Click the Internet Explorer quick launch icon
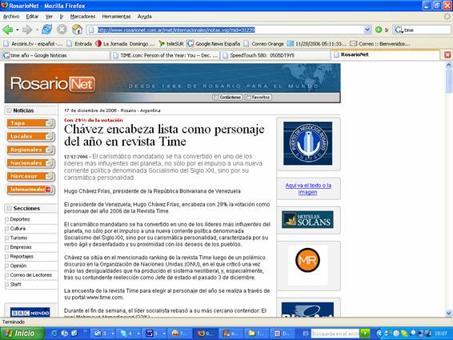453x340 pixels. coord(54,334)
